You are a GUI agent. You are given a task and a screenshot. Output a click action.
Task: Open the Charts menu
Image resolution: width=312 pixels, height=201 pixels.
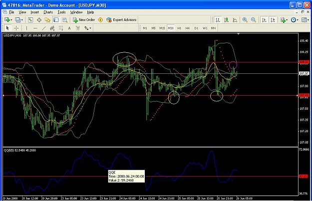(48, 12)
